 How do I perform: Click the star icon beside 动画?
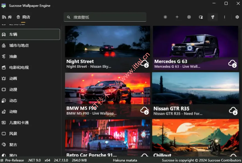(4, 78)
